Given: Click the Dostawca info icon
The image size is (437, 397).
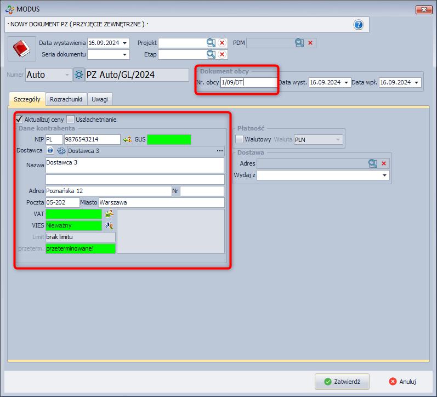Looking at the screenshot, I should [50, 151].
